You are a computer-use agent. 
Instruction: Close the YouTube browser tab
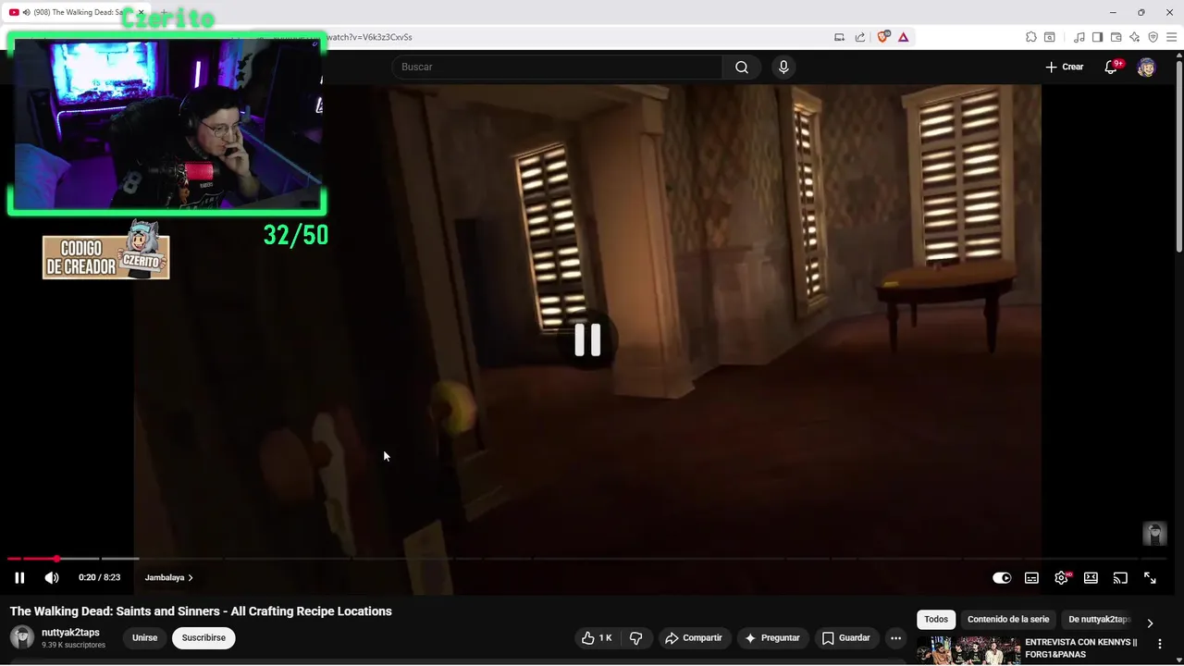click(141, 12)
